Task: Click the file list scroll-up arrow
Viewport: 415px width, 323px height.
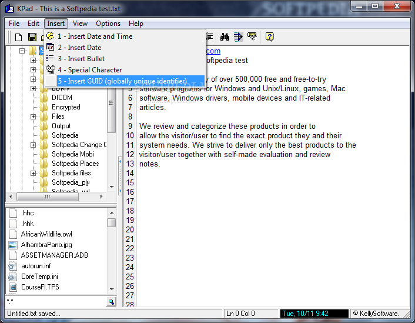Action: coord(112,213)
